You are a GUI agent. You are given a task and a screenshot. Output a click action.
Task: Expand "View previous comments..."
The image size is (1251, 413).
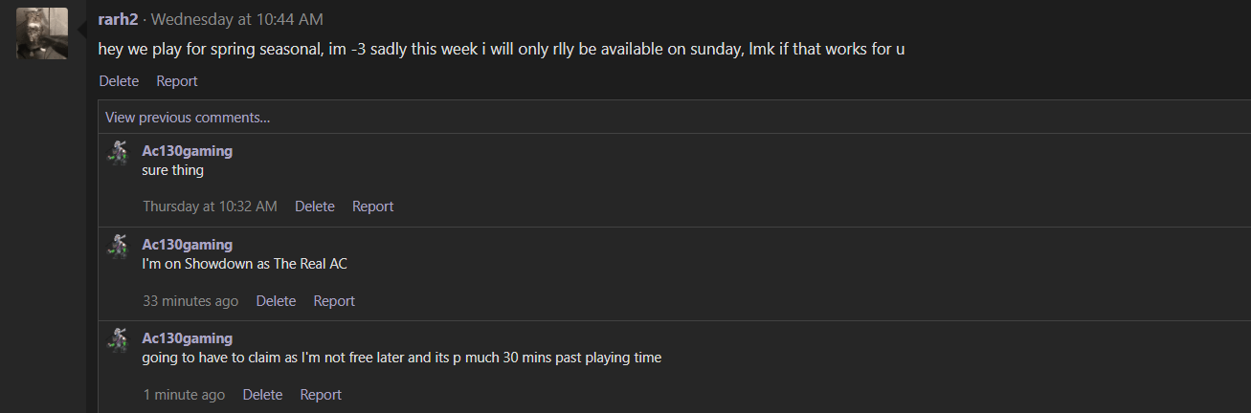pos(188,118)
